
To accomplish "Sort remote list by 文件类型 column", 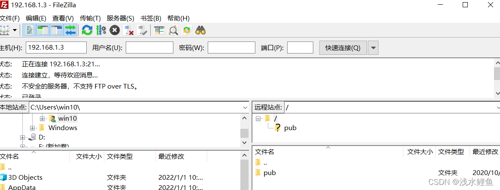I will click(x=452, y=151).
